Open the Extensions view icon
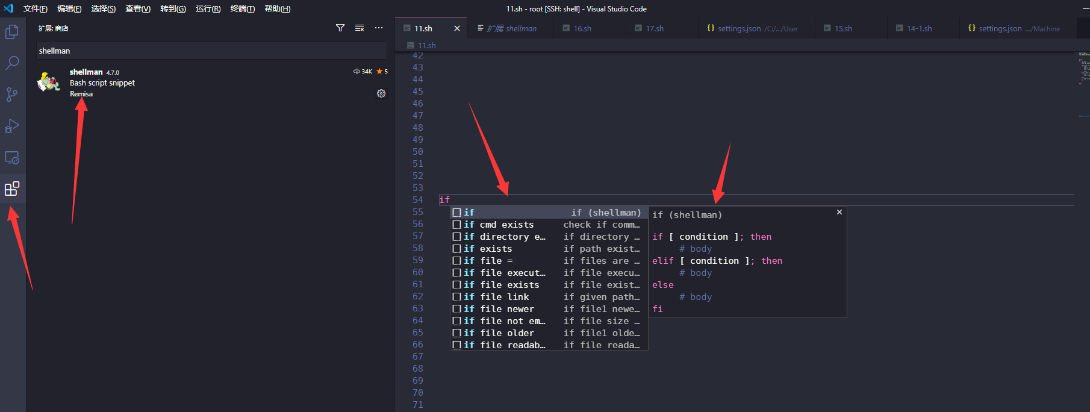Image resolution: width=1090 pixels, height=412 pixels. pyautogui.click(x=12, y=189)
